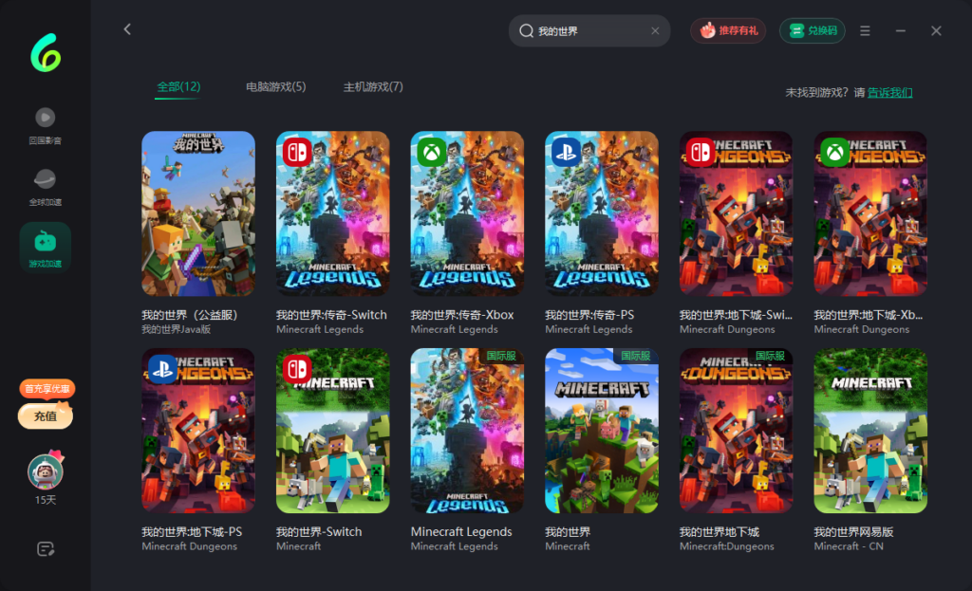Switch to the 全部(12) tab
The image size is (972, 591).
[178, 86]
